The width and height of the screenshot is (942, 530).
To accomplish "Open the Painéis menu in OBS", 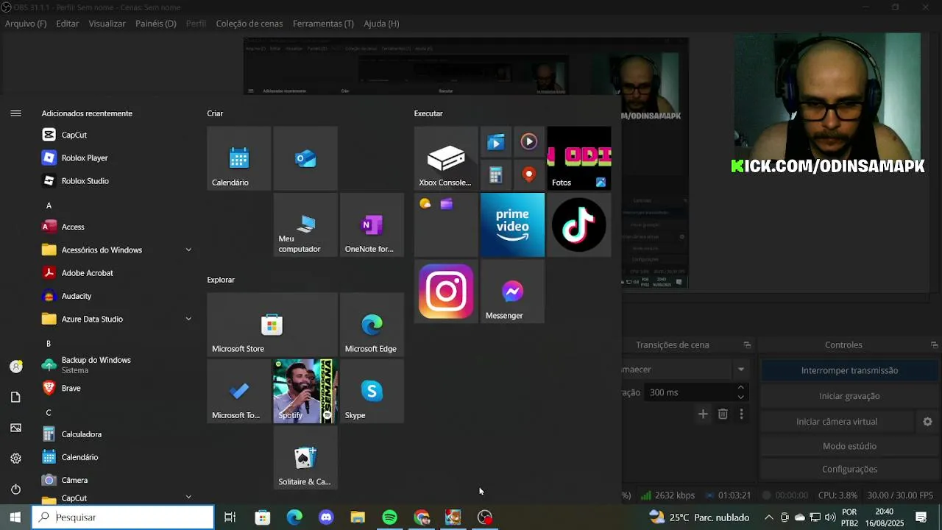I will pos(156,24).
